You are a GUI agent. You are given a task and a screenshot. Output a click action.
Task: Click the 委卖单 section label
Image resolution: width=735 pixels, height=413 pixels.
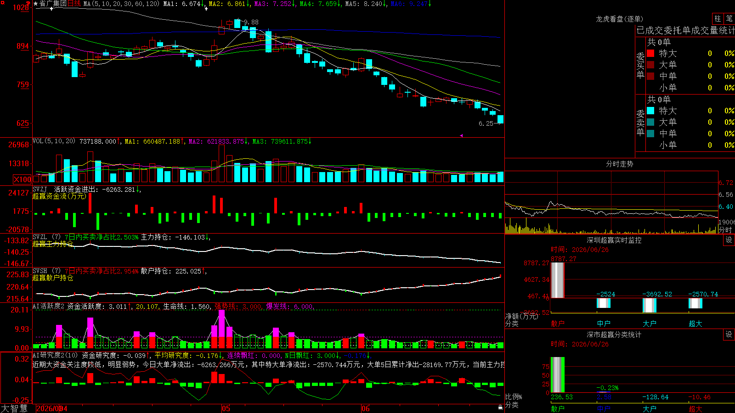640,123
